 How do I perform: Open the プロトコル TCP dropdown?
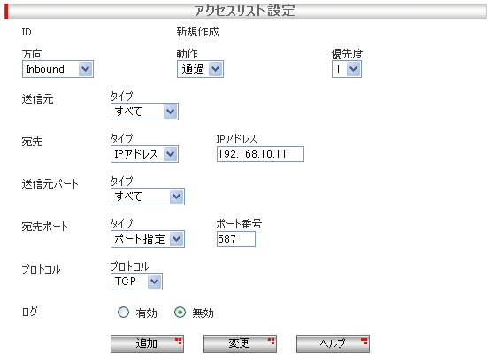point(136,282)
